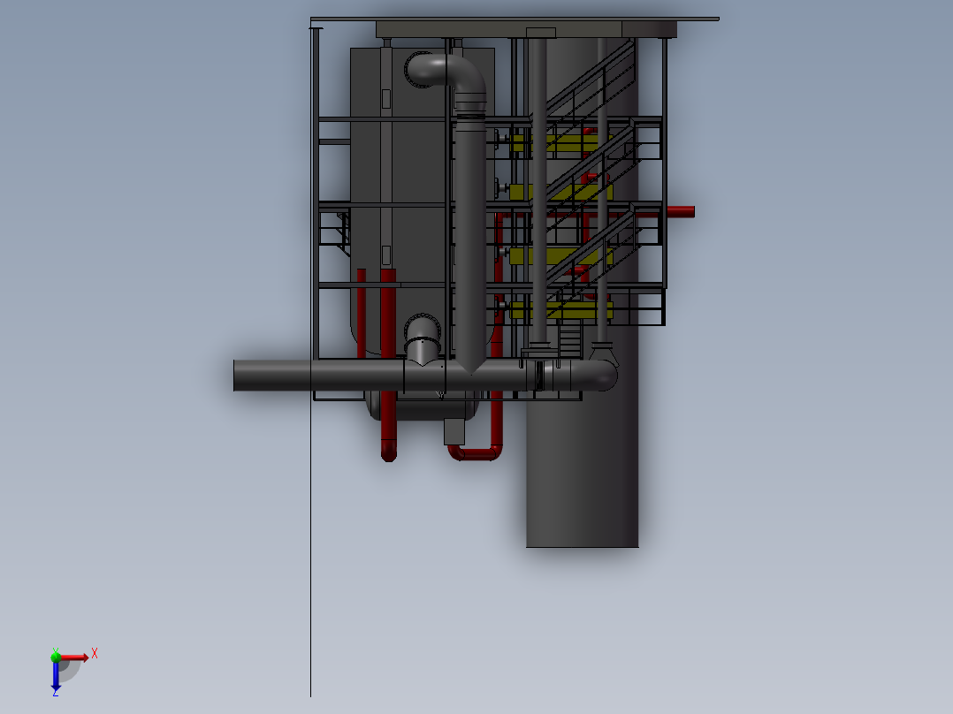
Task: Click the blue Z axis of the triad
Action: click(56, 675)
